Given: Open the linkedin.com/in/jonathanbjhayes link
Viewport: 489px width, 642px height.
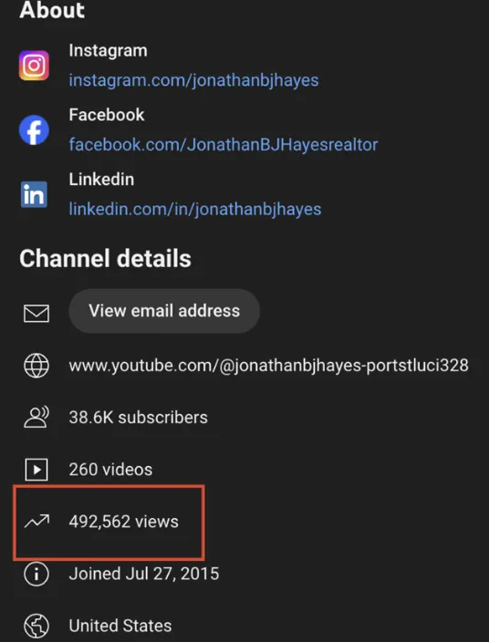Looking at the screenshot, I should 195,209.
